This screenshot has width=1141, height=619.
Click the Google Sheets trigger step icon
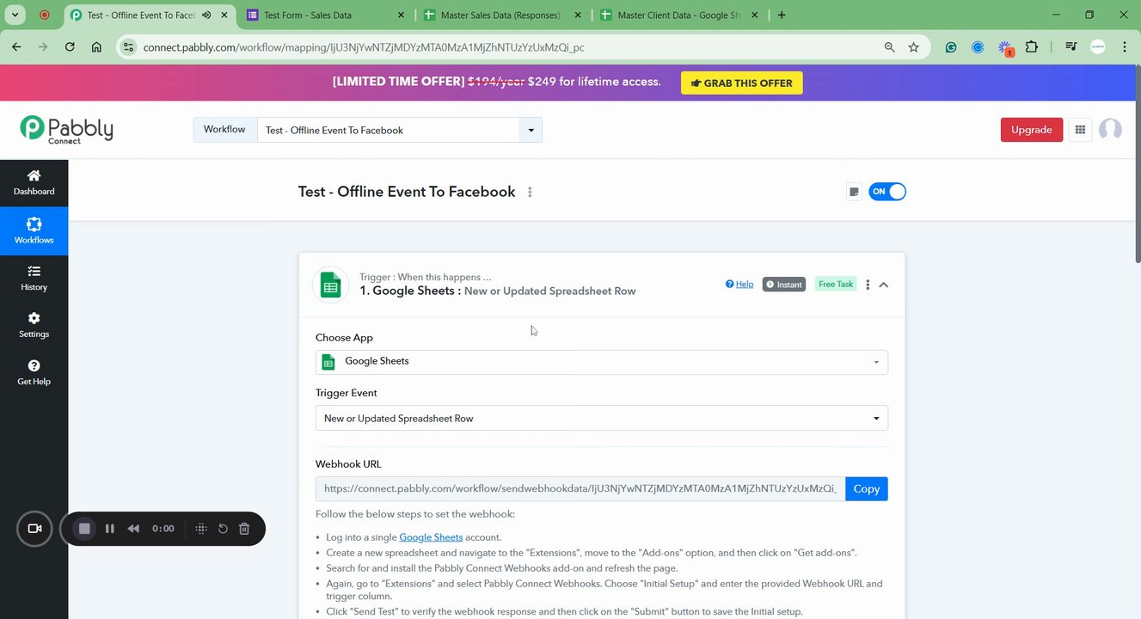tap(330, 285)
